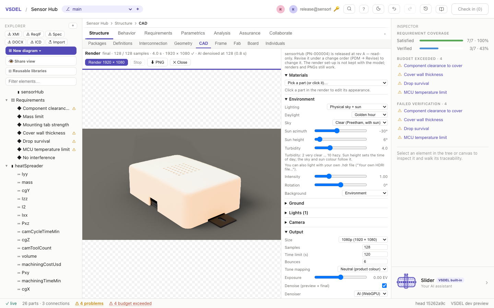Viewport: 494px width, 308px height.
Task: Toggle Denoise preview + final checkbox
Action: pyautogui.click(x=384, y=286)
